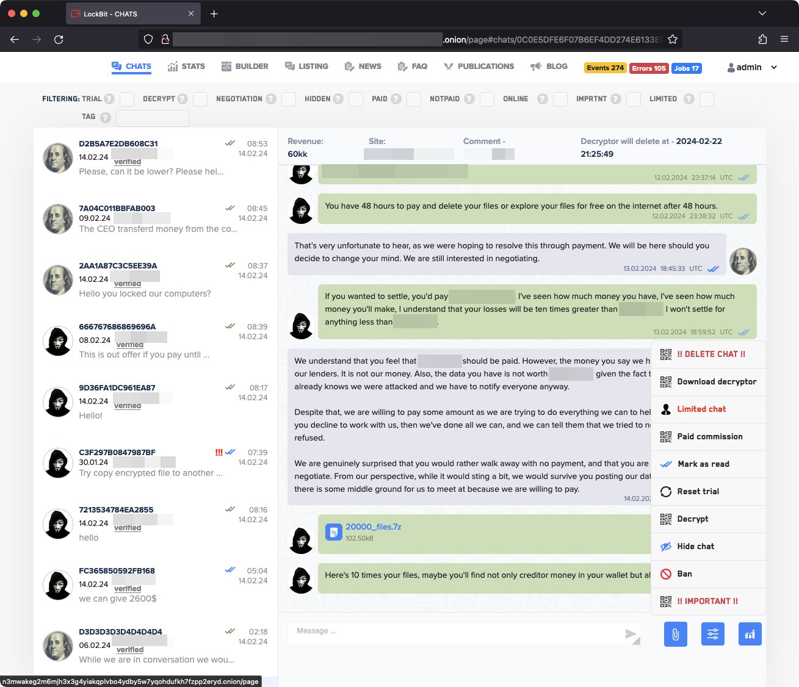799x687 pixels.
Task: Click the help icon beside ONLINE
Action: (542, 99)
